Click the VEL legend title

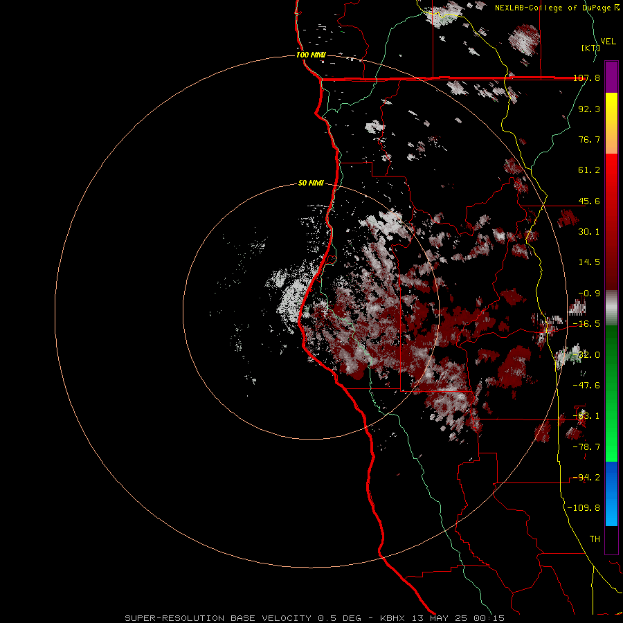click(x=608, y=42)
